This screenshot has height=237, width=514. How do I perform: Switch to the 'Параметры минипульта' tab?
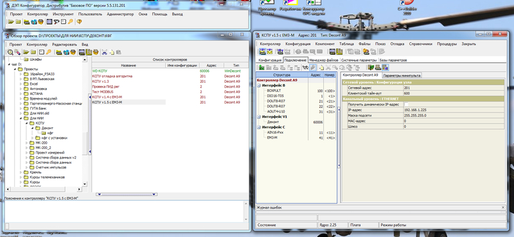[402, 75]
